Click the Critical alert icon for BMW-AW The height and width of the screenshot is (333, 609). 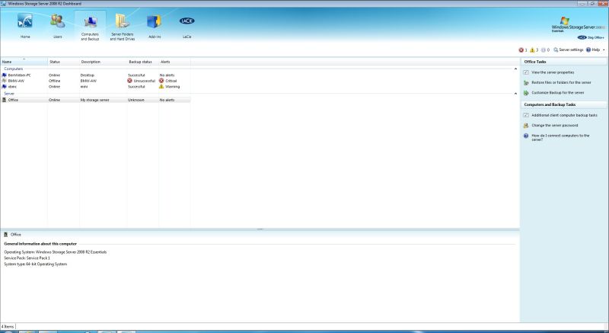pos(161,81)
